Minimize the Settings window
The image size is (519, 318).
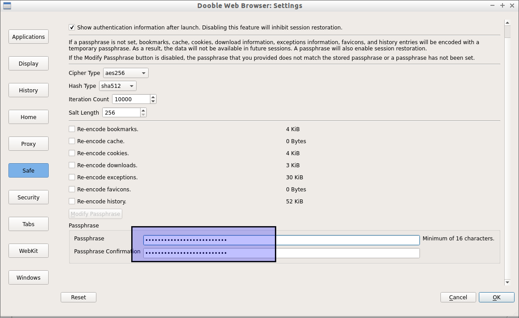tap(493, 6)
